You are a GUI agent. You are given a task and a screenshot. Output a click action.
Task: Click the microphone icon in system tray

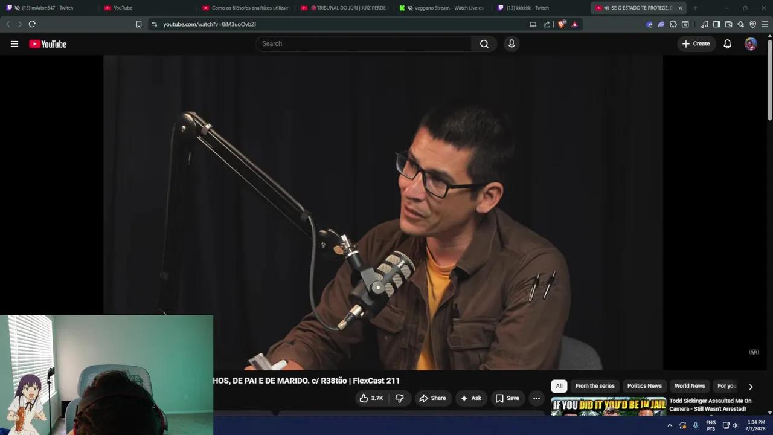coord(696,425)
